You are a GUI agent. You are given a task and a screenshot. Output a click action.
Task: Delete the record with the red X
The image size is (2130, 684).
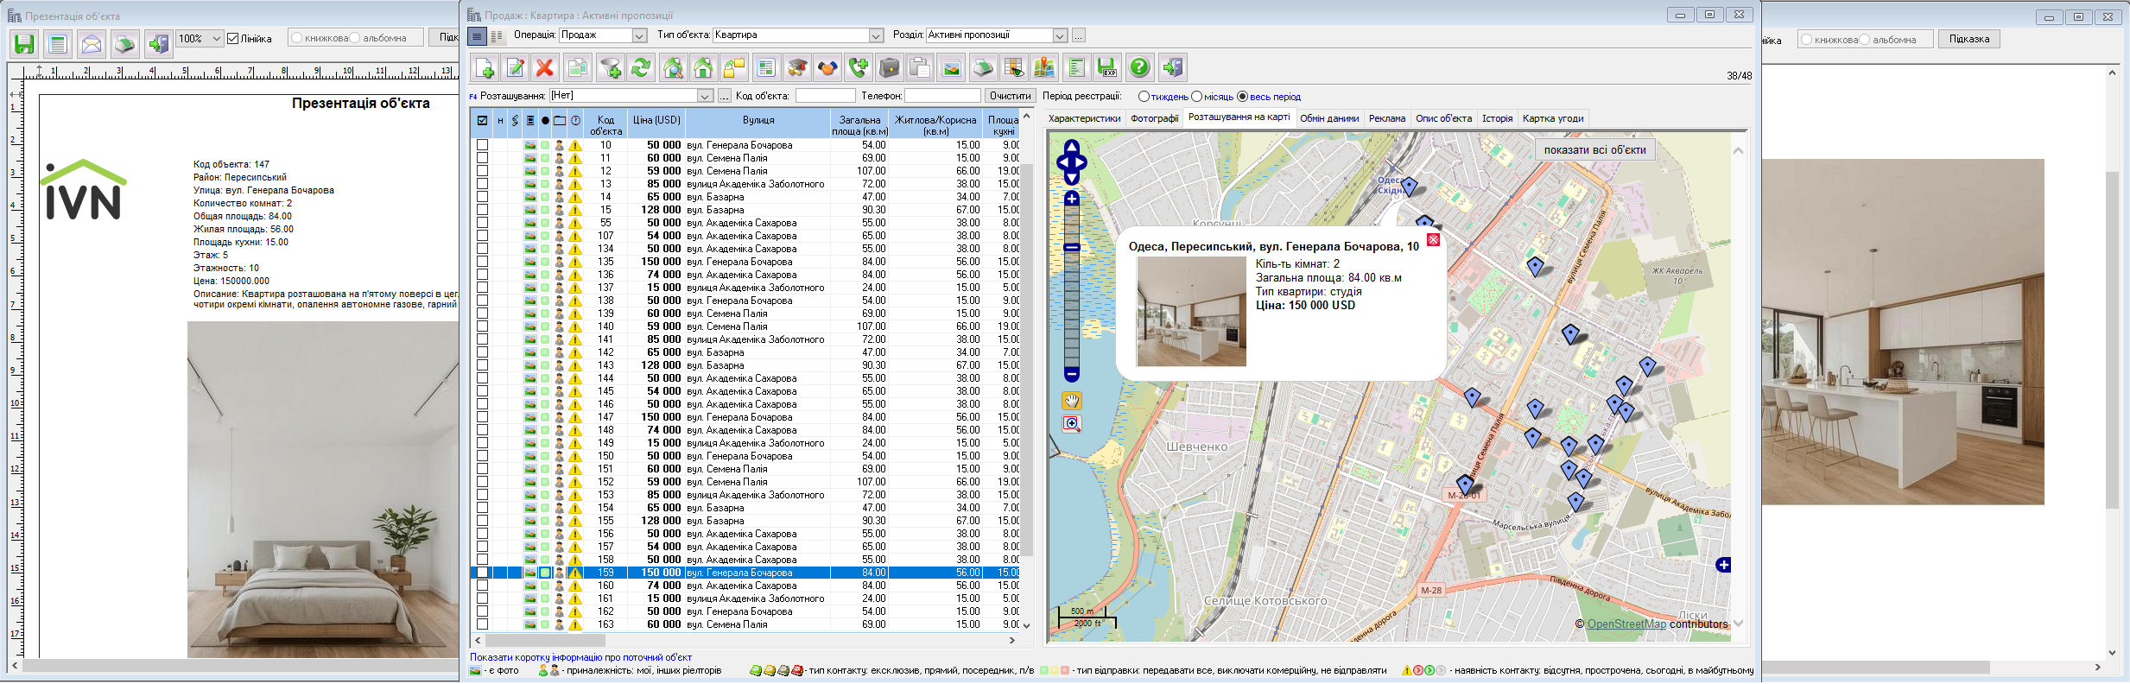pos(544,67)
